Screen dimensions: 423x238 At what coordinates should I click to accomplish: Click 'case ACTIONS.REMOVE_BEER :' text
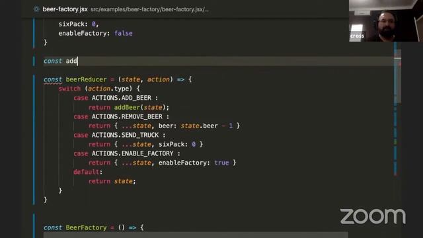pos(122,116)
